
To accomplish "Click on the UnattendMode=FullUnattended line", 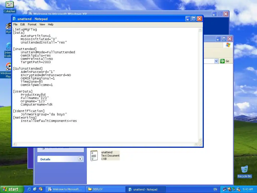I will tap(48, 52).
